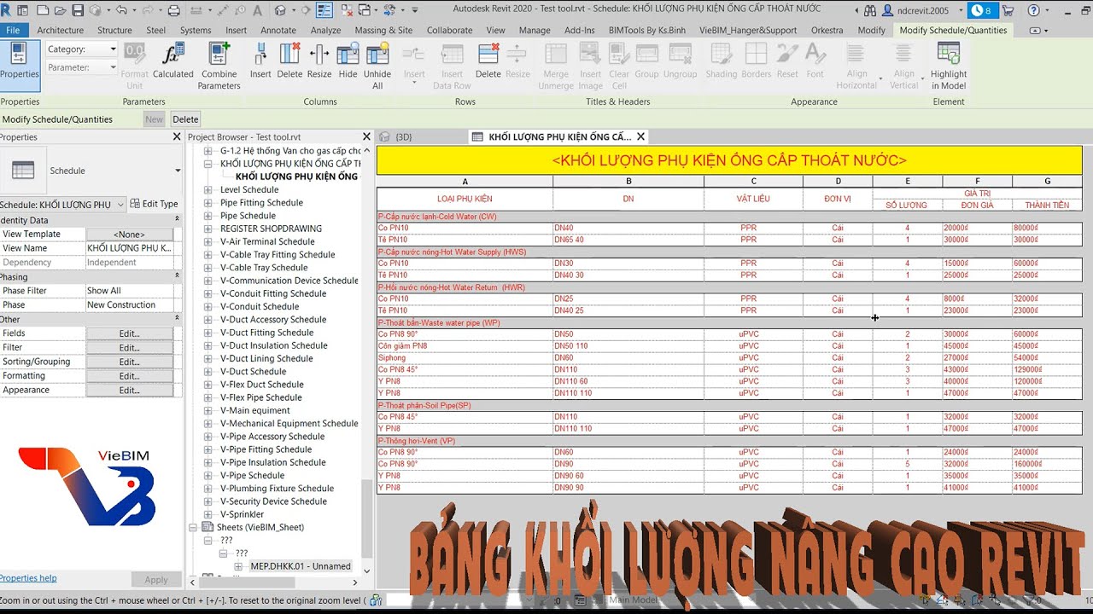Select V-Duct Schedule in browser
This screenshot has width=1093, height=614.
pyautogui.click(x=253, y=372)
